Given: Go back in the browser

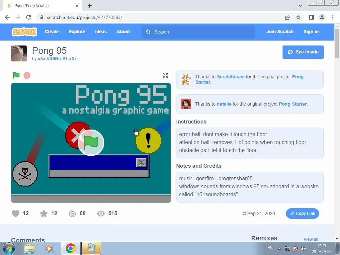Looking at the screenshot, I should 7,17.
